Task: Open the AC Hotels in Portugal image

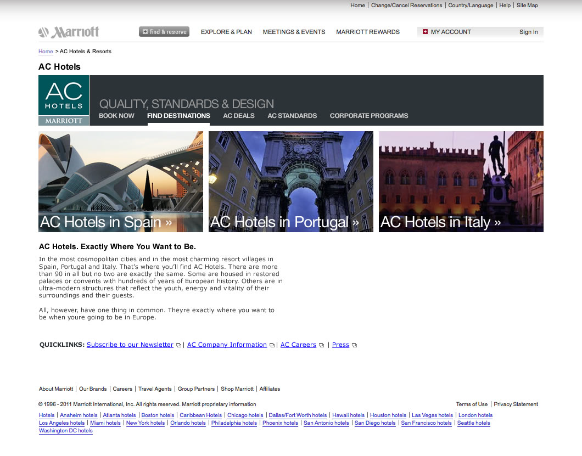Action: (291, 181)
